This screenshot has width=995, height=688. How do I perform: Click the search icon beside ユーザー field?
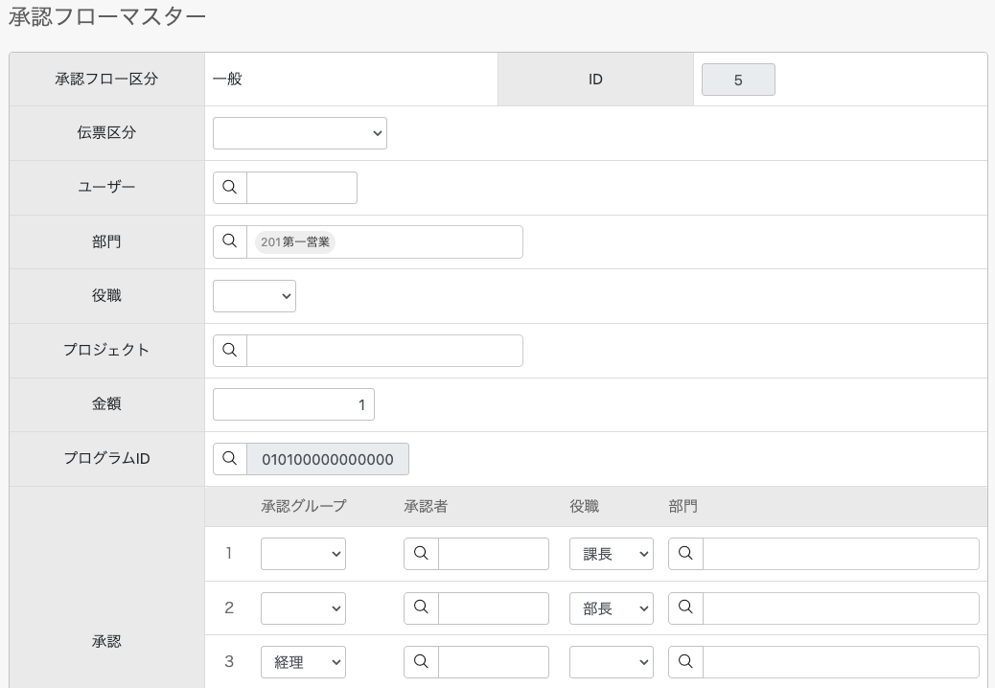(x=230, y=188)
